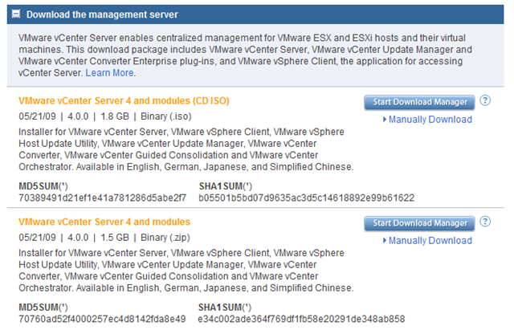
Task: Click the Learn More link
Action: tap(111, 73)
